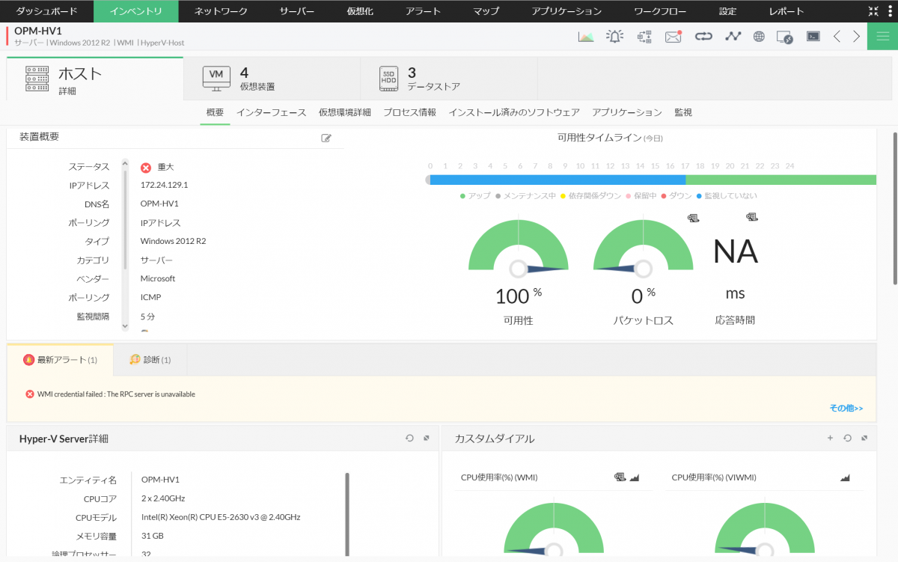Click the その他>> link
Screen dimensions: 898x562
tap(846, 408)
